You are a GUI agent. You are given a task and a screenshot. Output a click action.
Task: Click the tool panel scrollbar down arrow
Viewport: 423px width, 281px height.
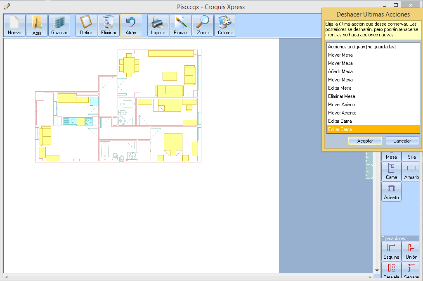click(376, 270)
